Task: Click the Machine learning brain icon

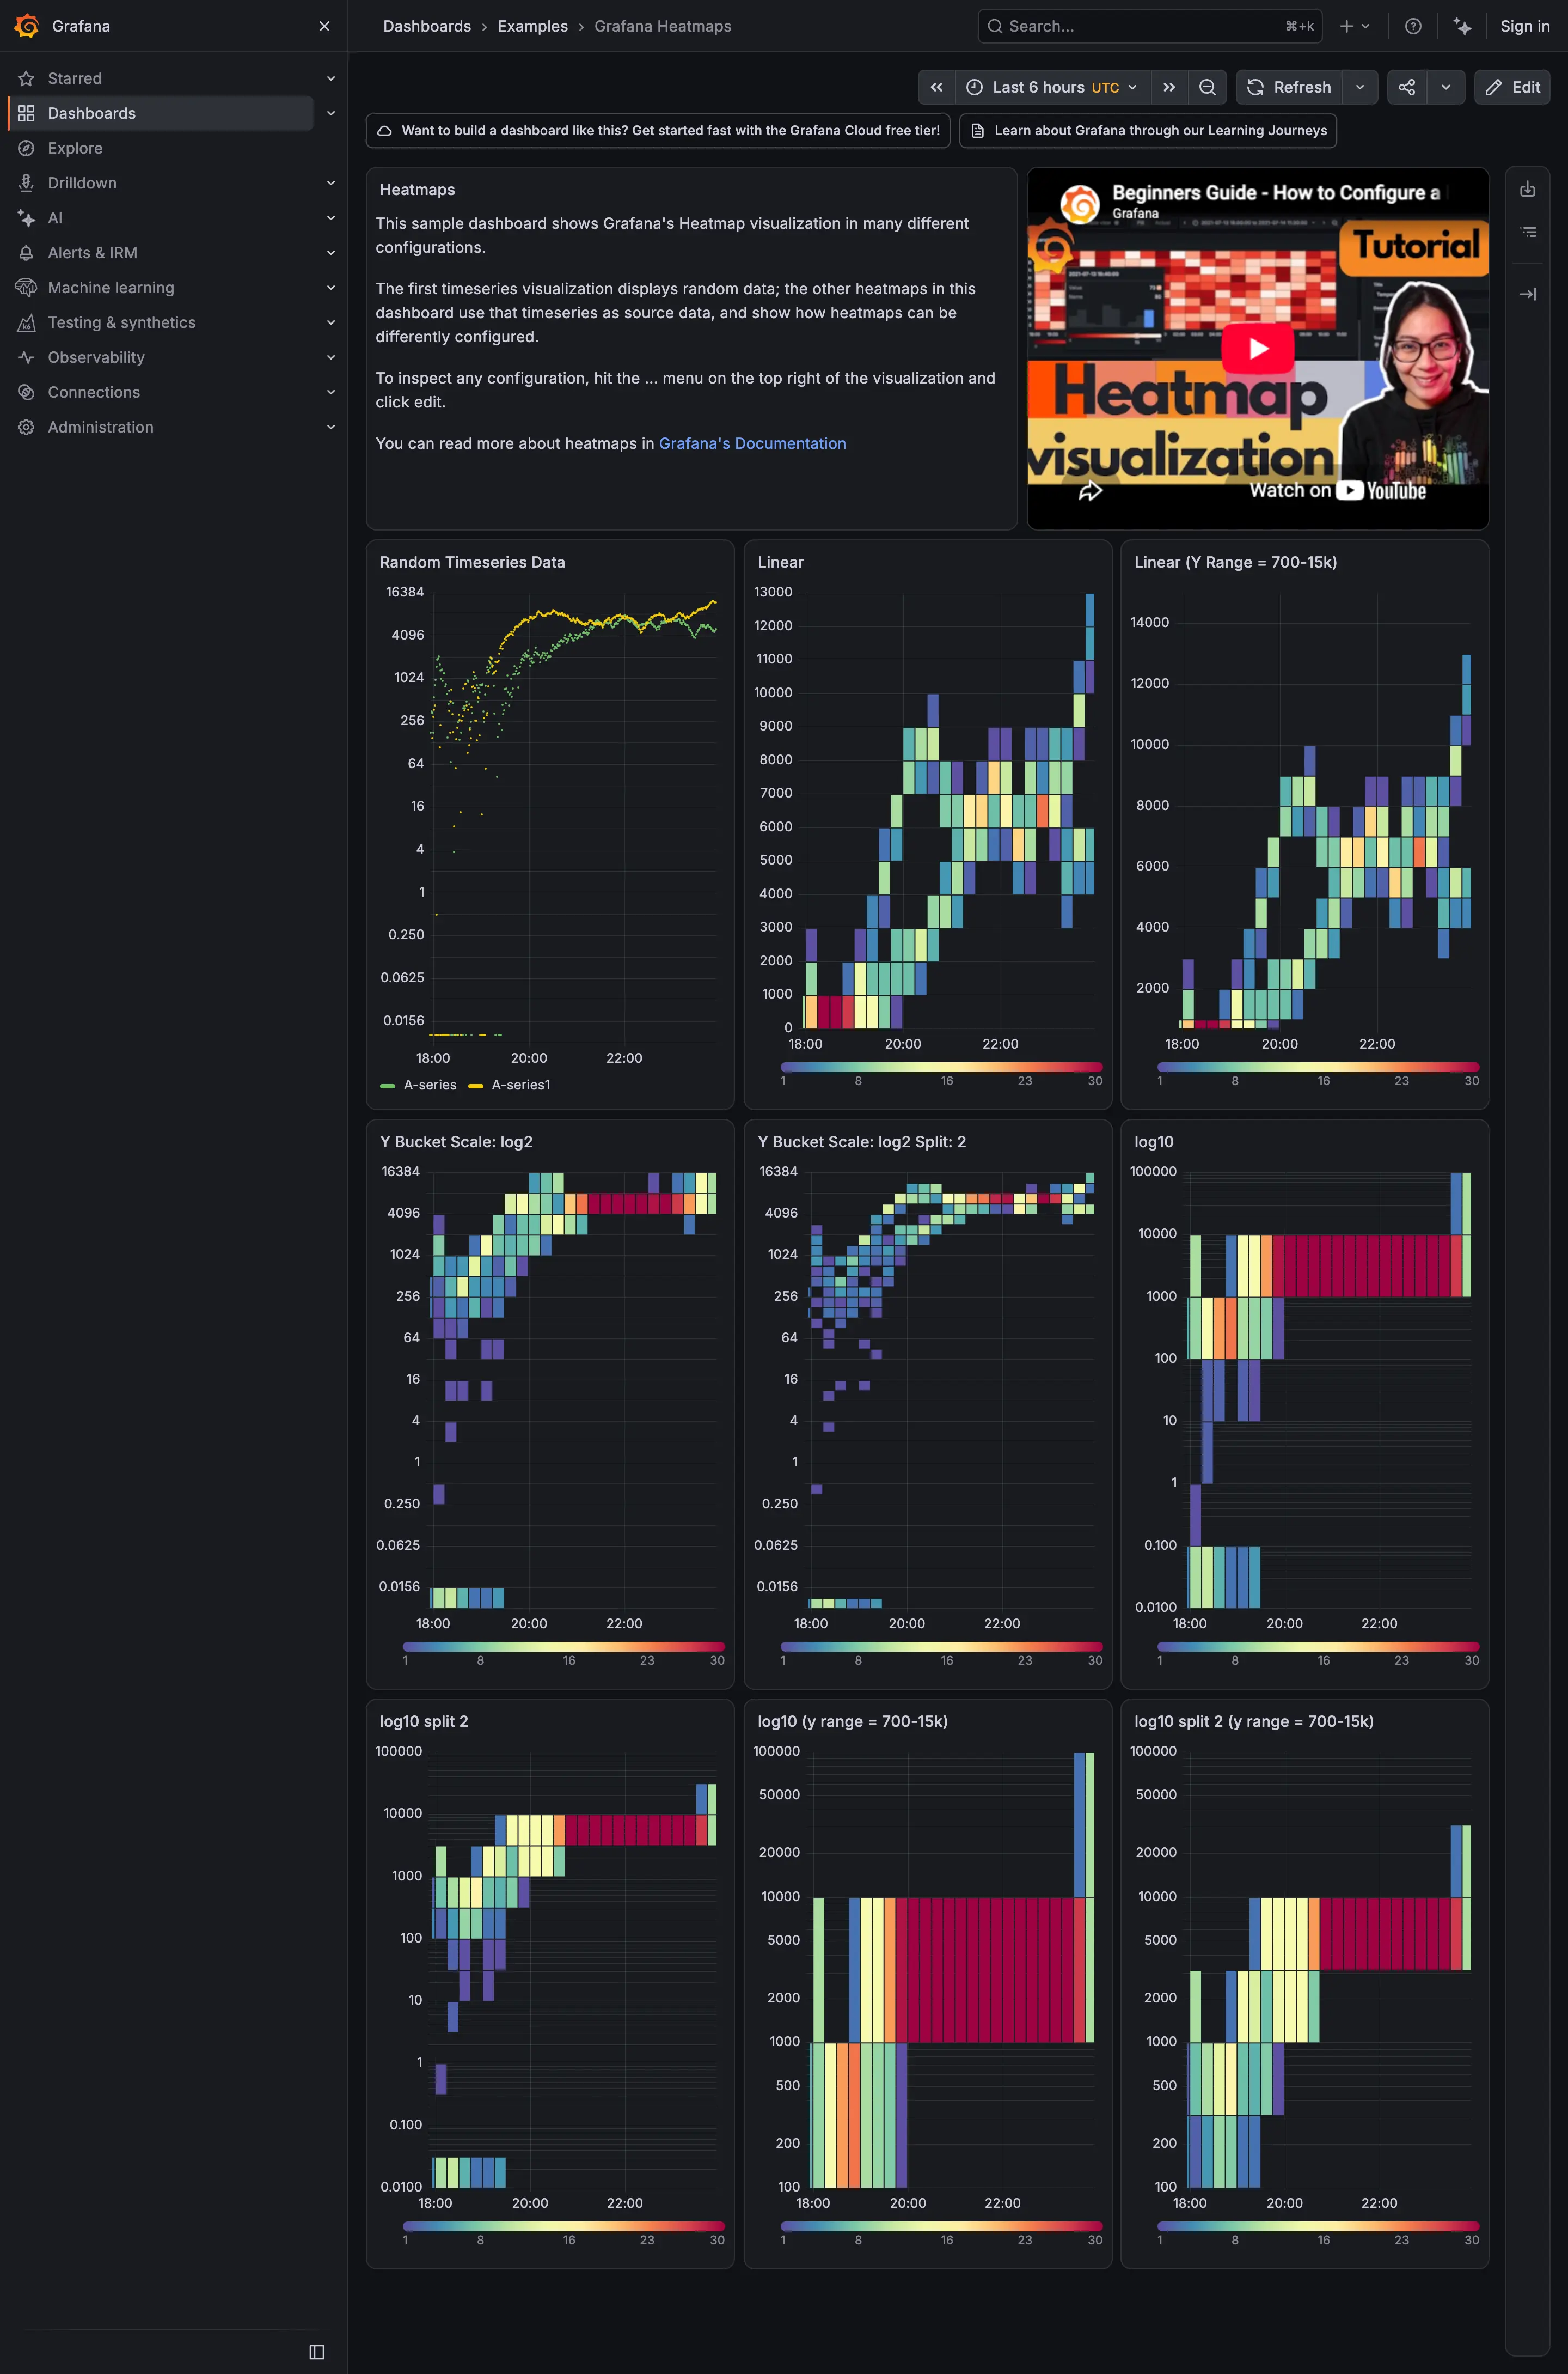Action: click(26, 287)
